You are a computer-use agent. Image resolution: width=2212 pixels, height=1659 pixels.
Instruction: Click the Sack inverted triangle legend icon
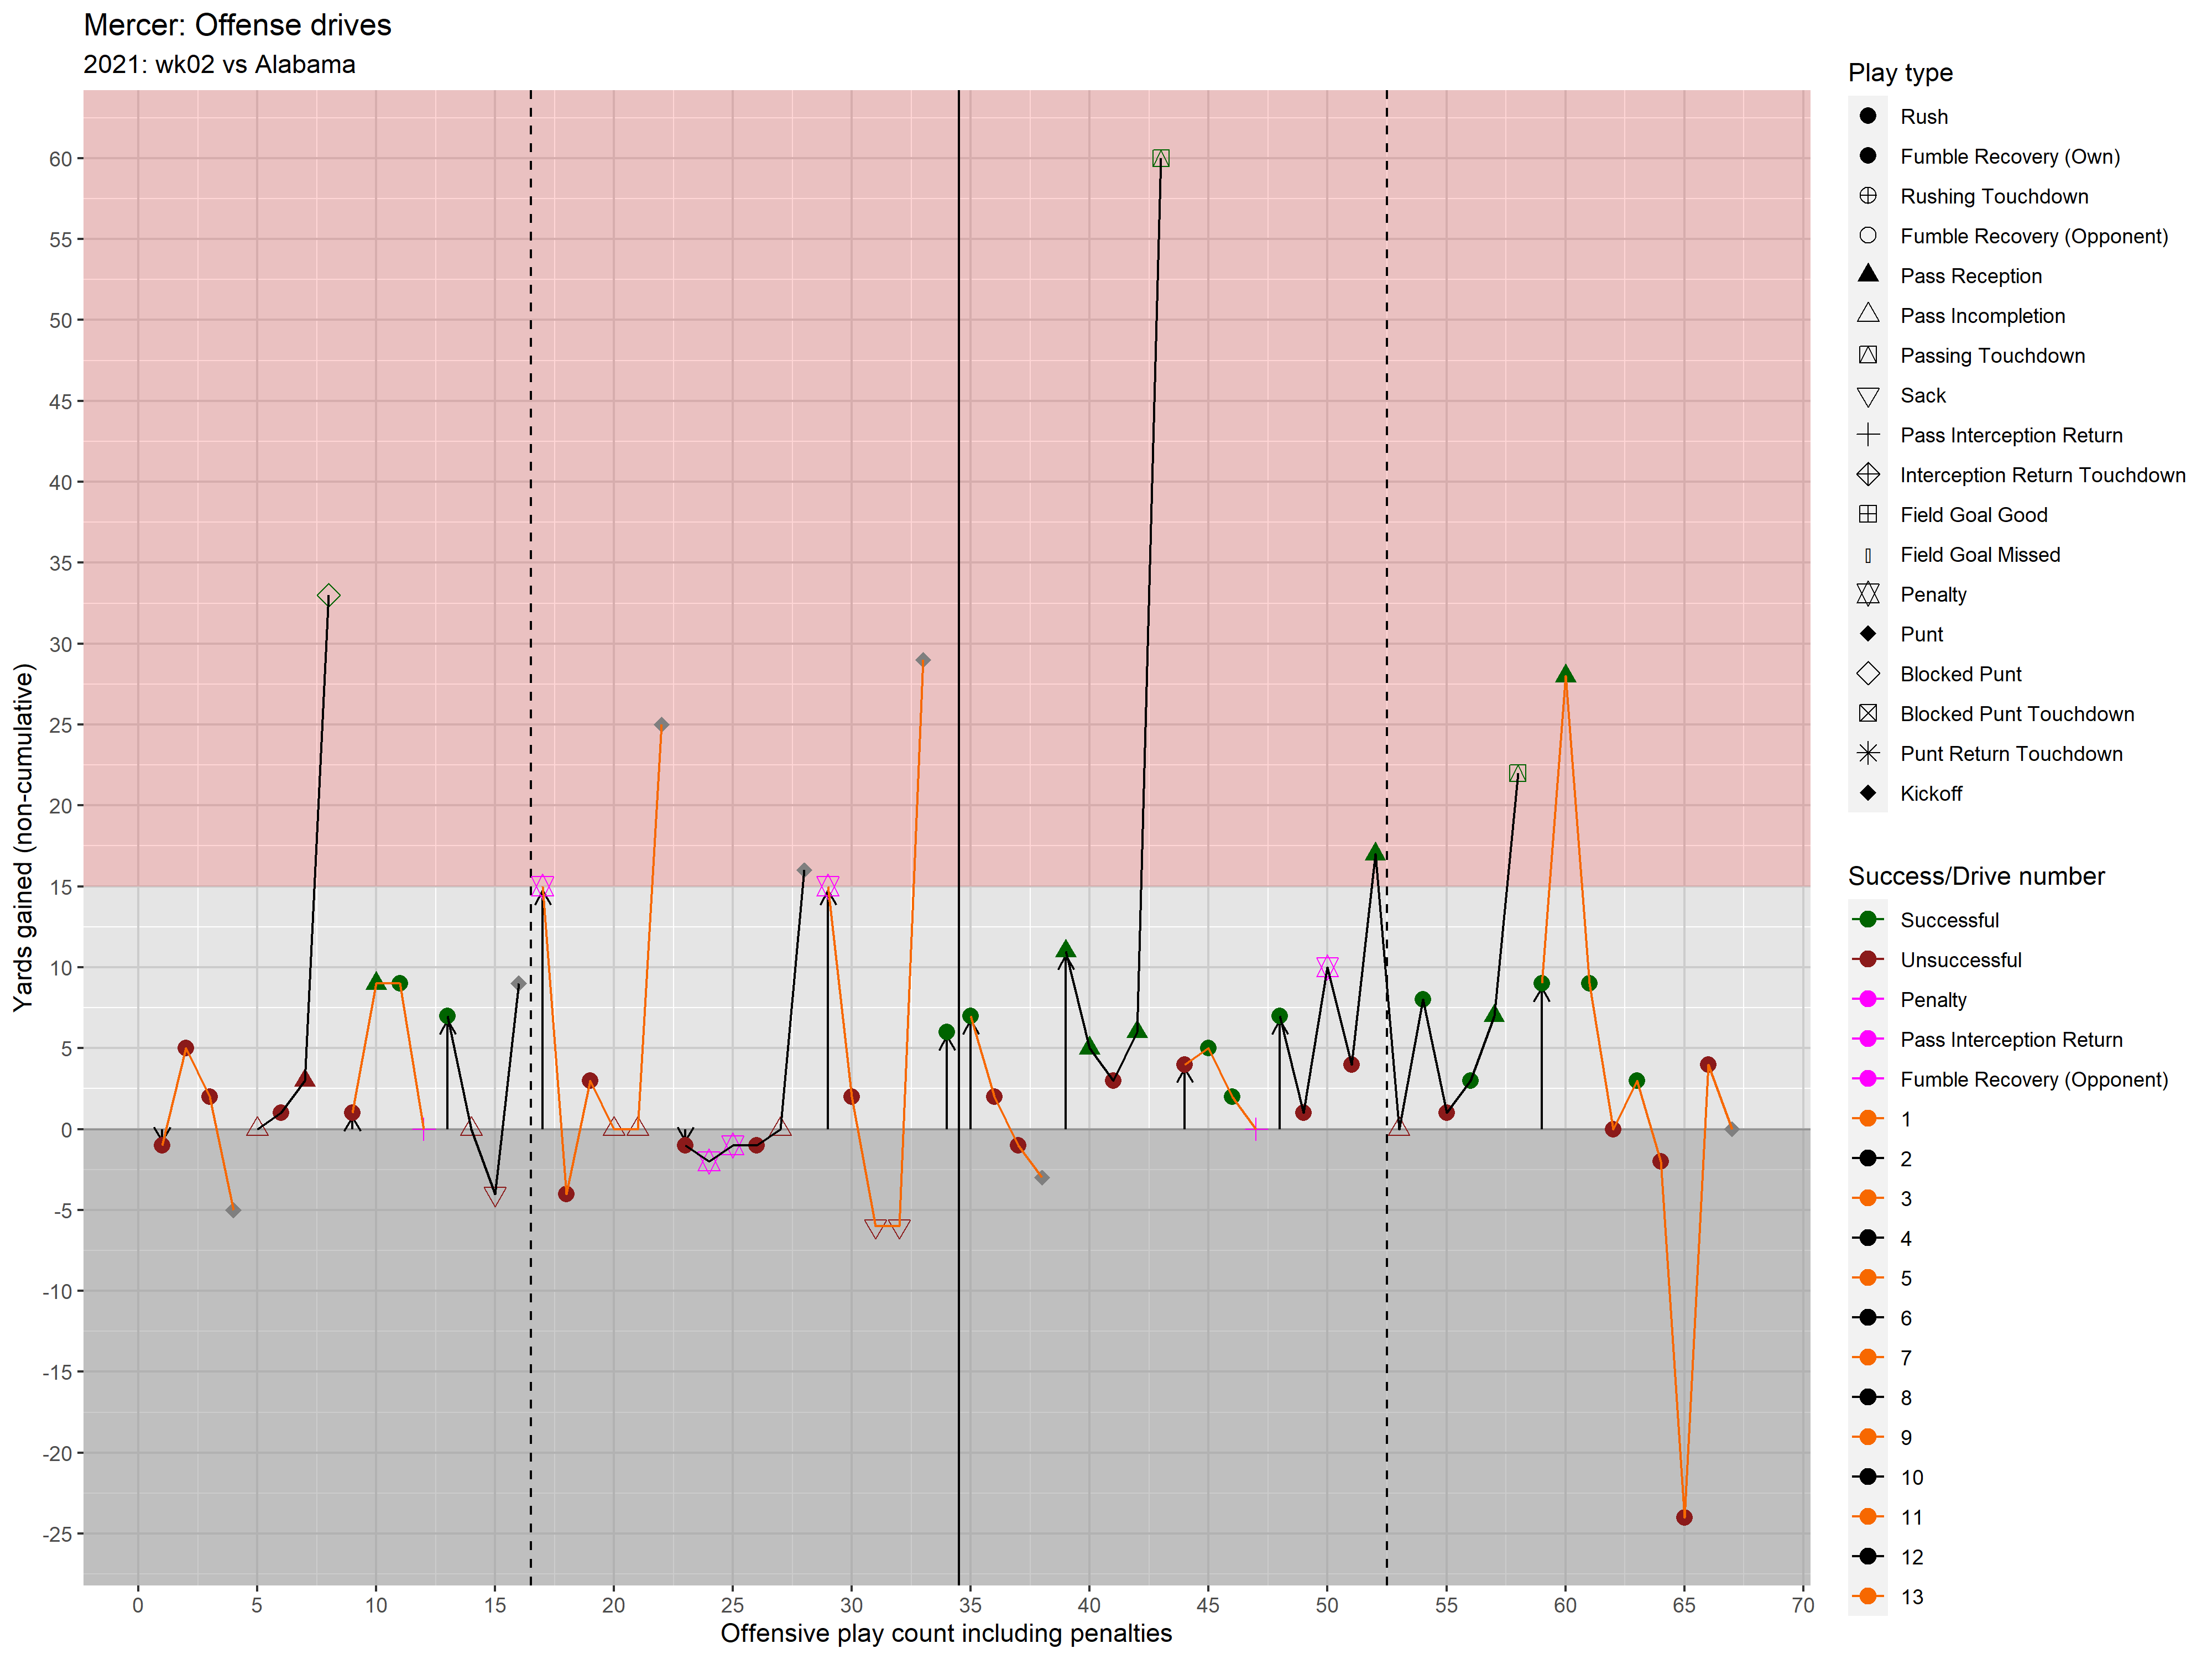pyautogui.click(x=1867, y=397)
